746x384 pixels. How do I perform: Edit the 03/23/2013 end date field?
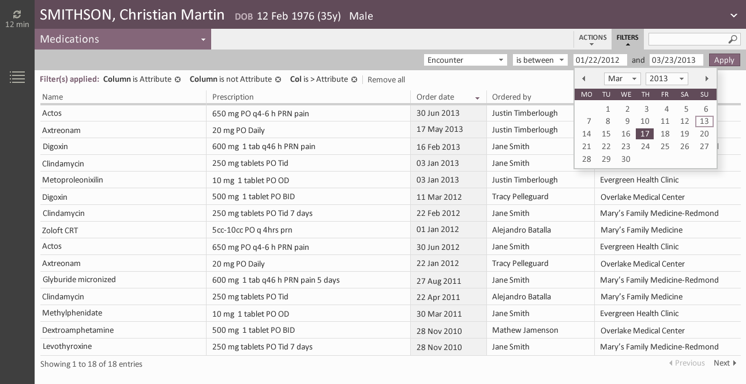click(x=673, y=60)
